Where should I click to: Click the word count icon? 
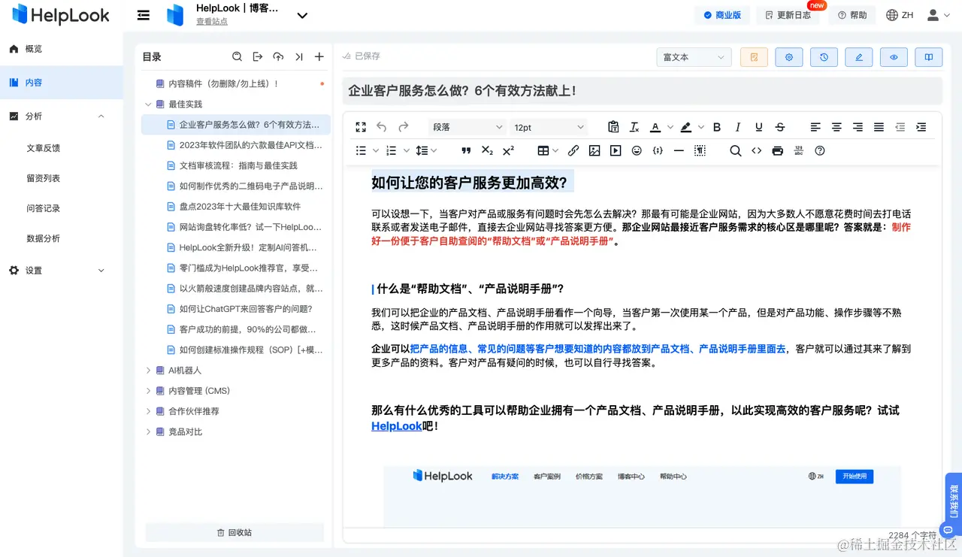[x=799, y=150]
